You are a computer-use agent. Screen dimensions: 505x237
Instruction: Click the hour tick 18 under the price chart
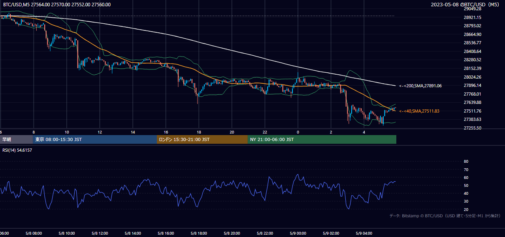(x=199, y=132)
